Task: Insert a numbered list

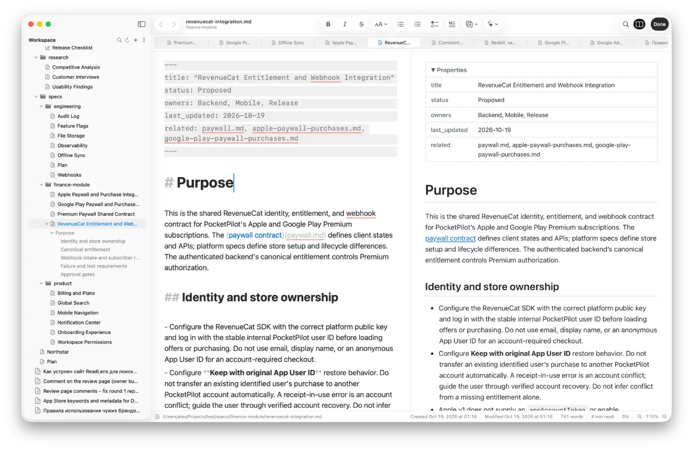Action: pos(418,24)
